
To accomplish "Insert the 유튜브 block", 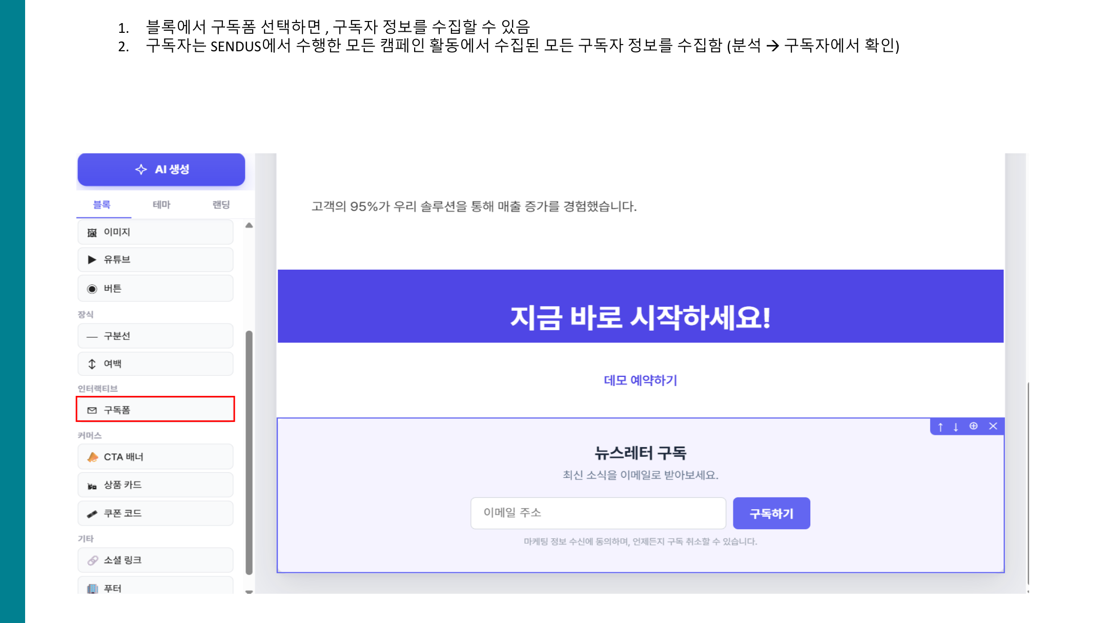I will 155,259.
